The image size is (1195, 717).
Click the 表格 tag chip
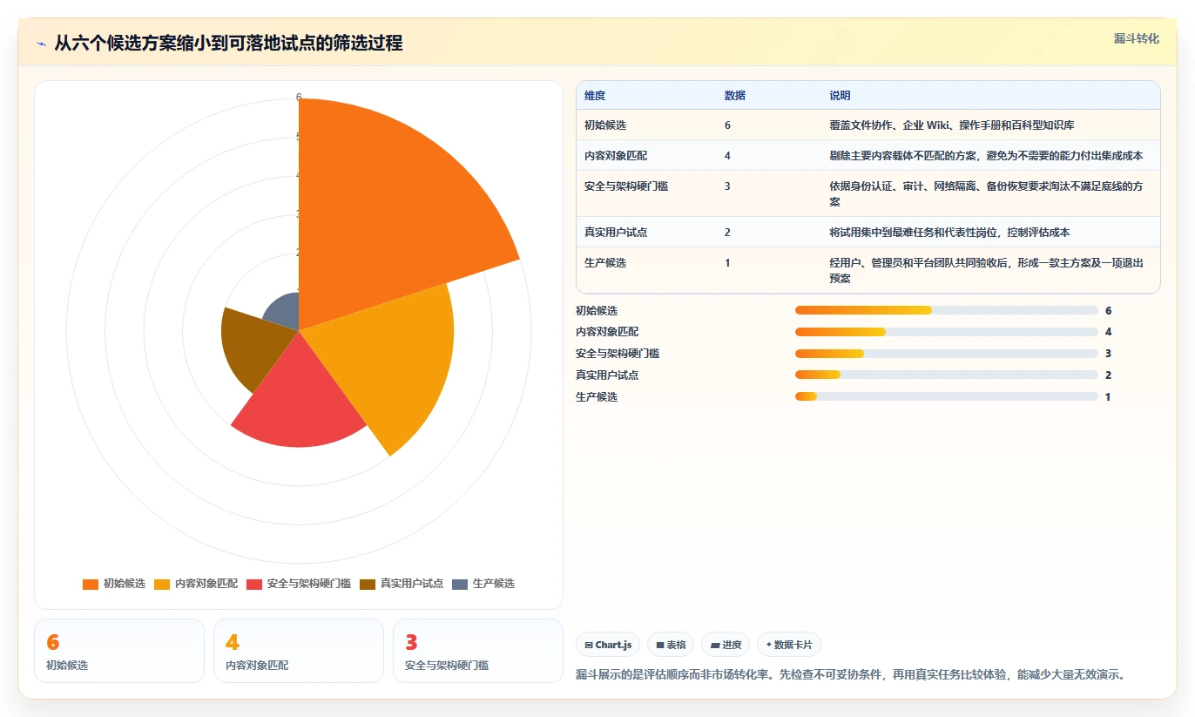pyautogui.click(x=671, y=645)
